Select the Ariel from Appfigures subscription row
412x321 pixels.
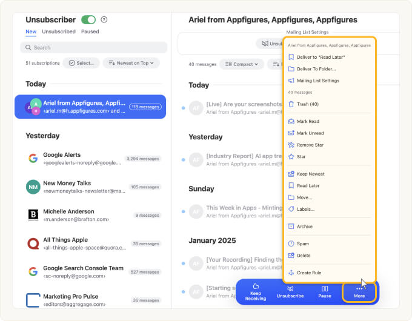tap(90, 107)
